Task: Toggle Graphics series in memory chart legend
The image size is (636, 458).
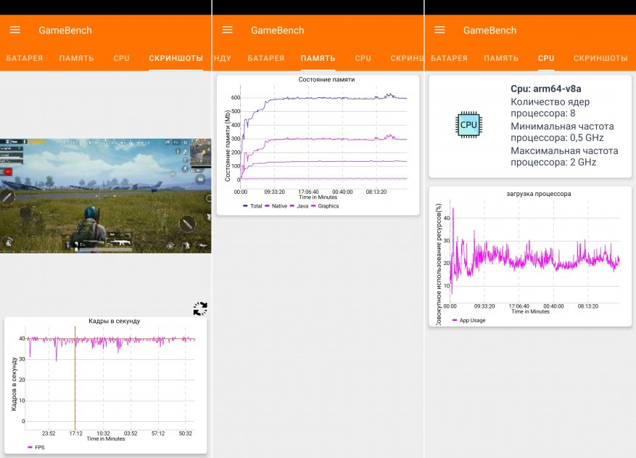Action: coord(325,206)
